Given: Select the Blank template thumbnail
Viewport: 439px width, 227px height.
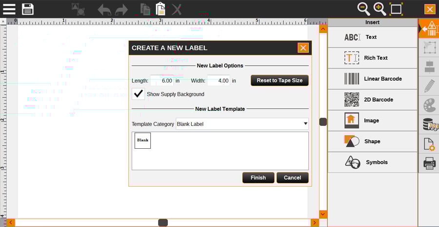Looking at the screenshot, I should click(x=142, y=140).
